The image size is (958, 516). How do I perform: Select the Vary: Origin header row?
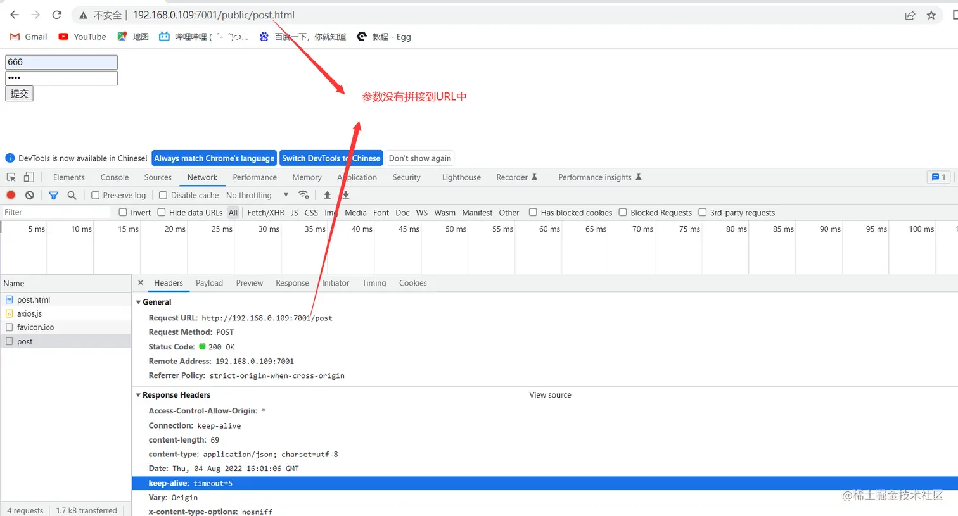(545, 498)
